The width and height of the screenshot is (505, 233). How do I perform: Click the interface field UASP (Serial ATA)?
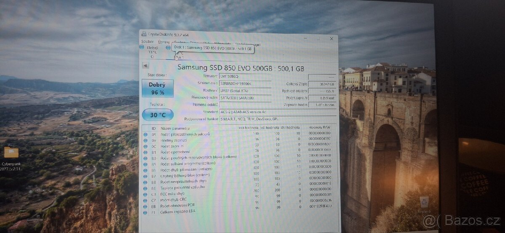tap(245, 90)
